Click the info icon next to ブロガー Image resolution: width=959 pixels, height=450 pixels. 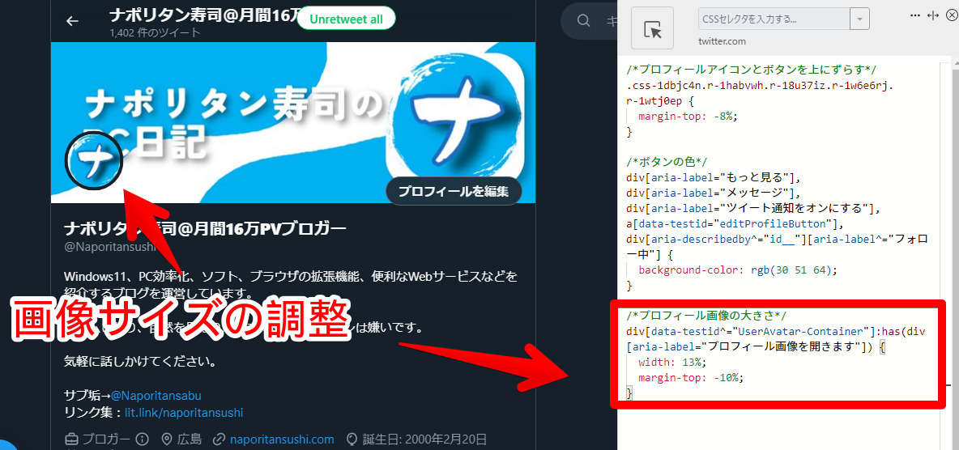tap(142, 439)
